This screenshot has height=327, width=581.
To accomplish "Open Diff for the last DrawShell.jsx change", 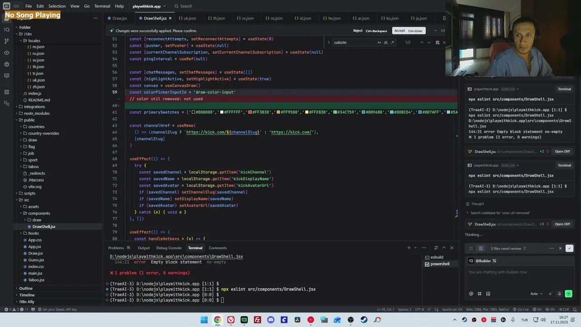I will coord(562,224).
